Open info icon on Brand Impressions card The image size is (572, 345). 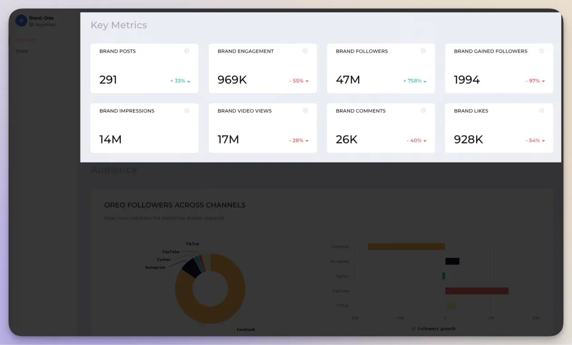point(187,110)
